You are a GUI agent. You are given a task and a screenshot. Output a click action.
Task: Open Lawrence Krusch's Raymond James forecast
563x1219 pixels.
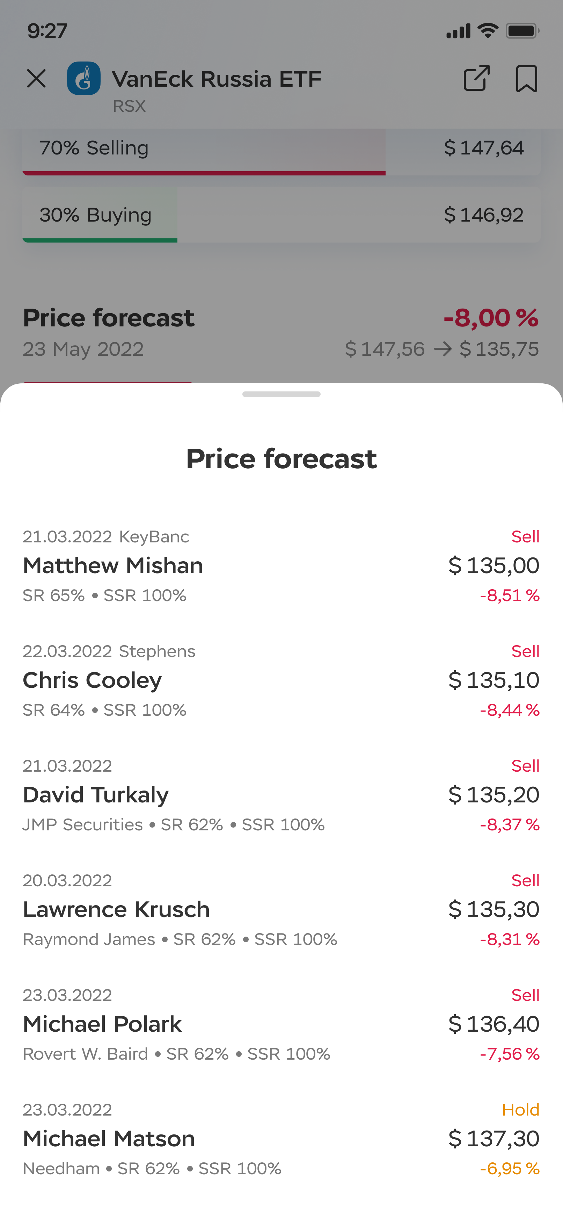tap(281, 909)
